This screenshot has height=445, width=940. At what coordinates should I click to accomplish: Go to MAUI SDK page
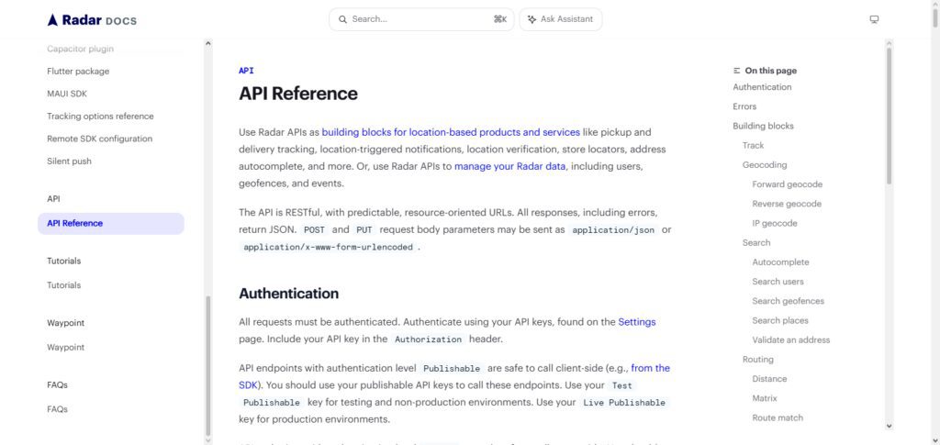pos(66,94)
